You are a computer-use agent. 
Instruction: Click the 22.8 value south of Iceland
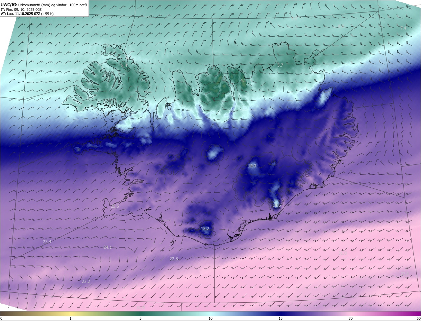coord(174,259)
